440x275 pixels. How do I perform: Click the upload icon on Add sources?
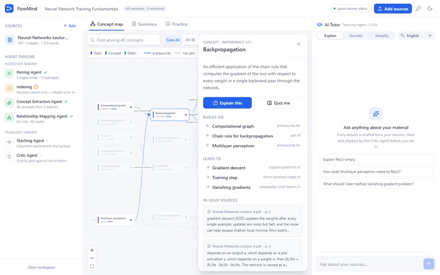[380, 9]
